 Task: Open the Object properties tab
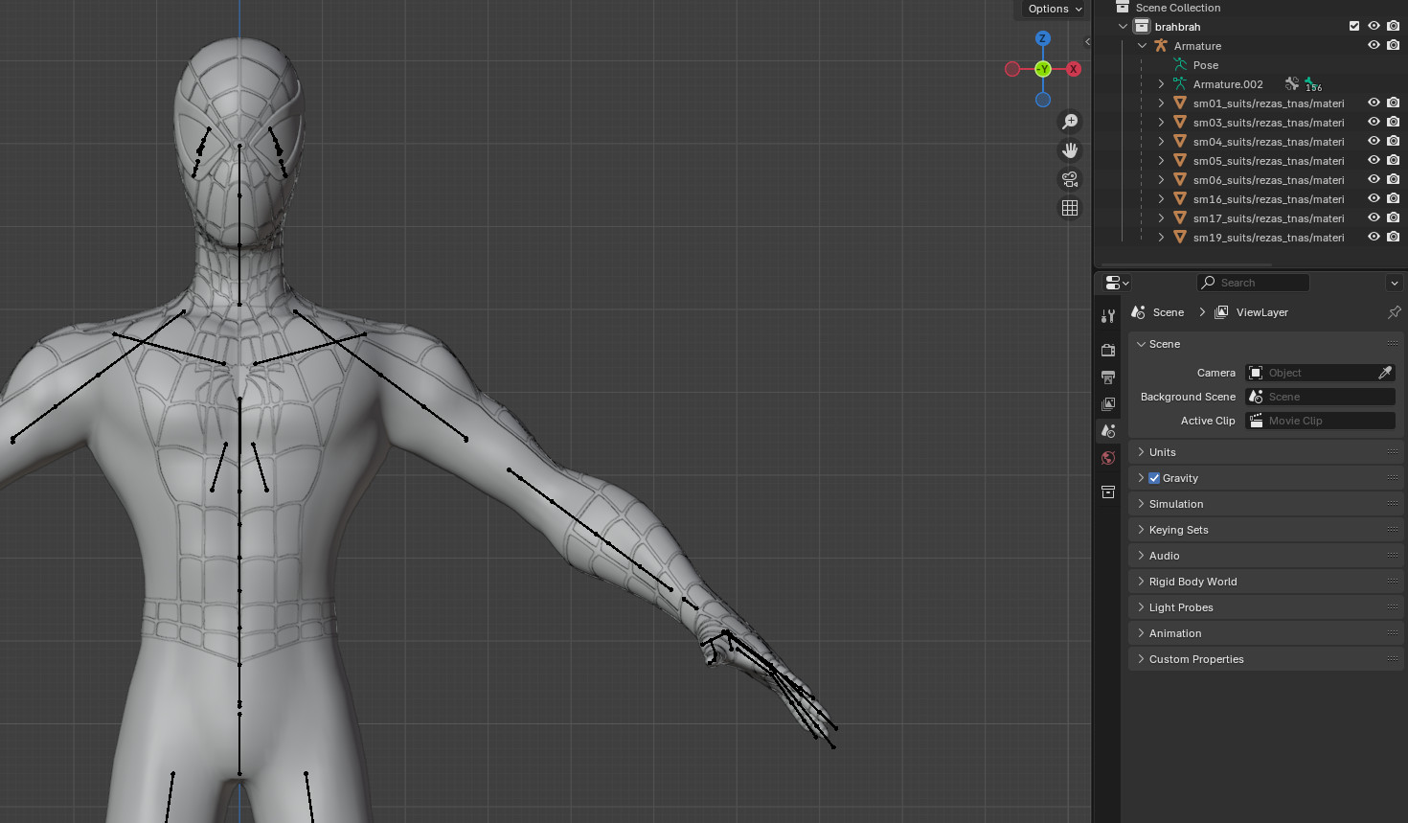(1108, 492)
